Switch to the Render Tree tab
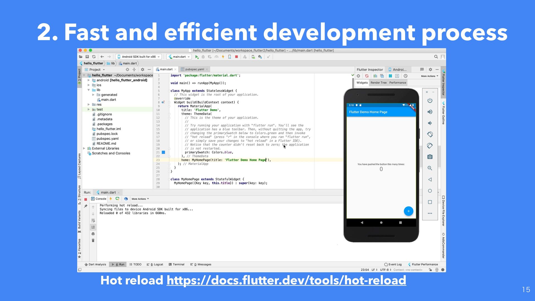The image size is (535, 301). point(378,83)
